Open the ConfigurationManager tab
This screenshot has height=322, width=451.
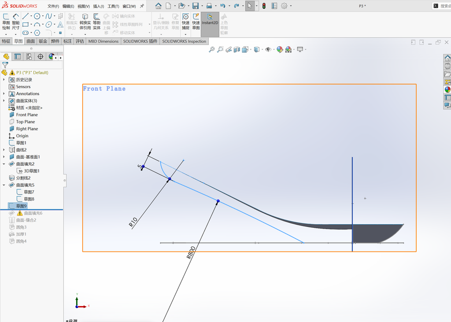(x=29, y=57)
